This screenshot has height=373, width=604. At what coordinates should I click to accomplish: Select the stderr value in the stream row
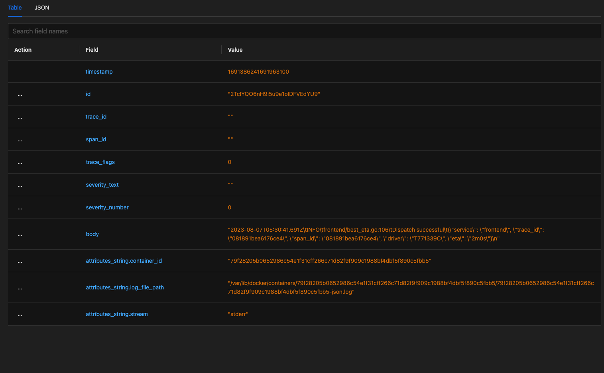click(x=238, y=314)
